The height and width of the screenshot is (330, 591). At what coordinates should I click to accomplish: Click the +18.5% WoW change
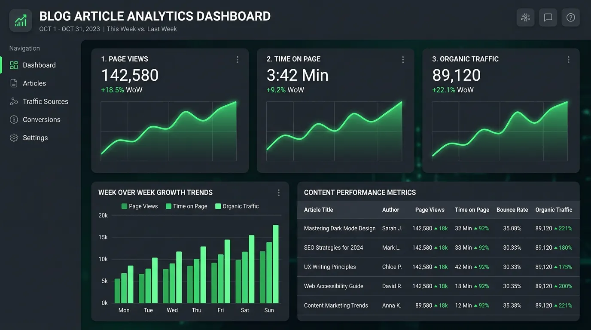[122, 90]
